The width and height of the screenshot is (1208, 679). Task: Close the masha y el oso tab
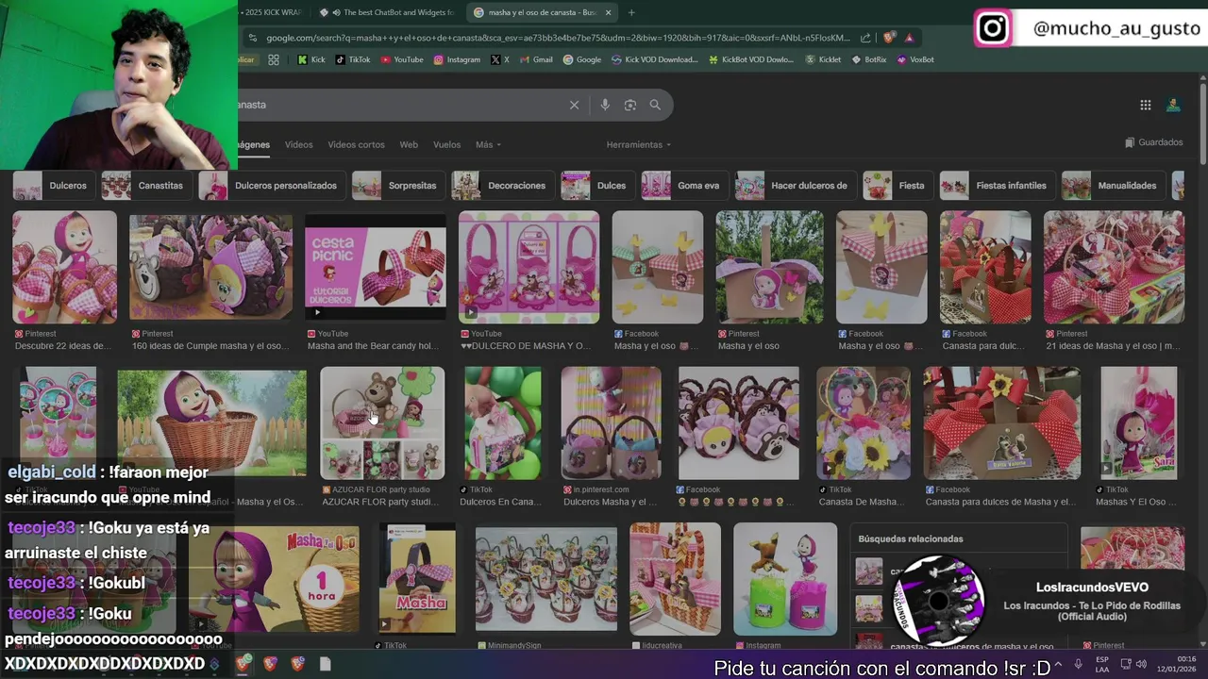pyautogui.click(x=608, y=12)
